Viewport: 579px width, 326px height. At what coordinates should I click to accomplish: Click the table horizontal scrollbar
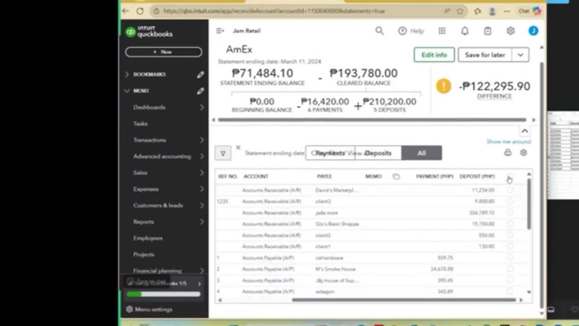click(x=404, y=300)
